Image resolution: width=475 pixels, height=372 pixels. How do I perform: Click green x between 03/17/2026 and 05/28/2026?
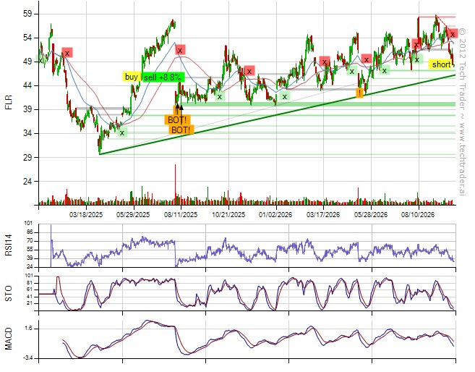[351, 71]
